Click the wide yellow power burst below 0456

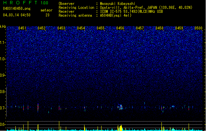pyautogui.click(x=120, y=128)
